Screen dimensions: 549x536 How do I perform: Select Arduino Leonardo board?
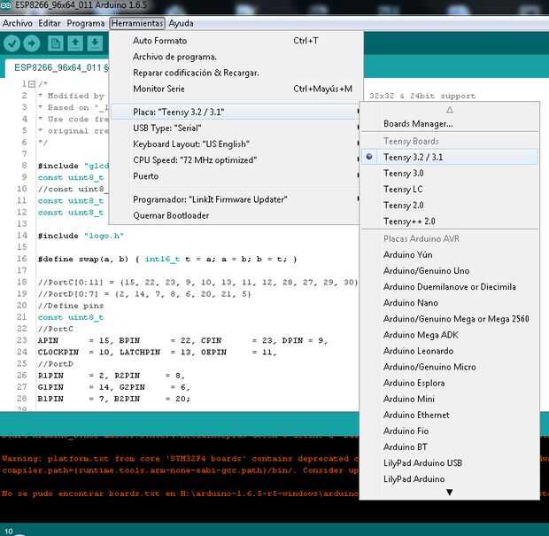(450, 351)
